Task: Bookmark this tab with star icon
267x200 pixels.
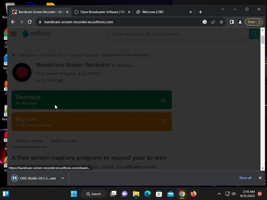Action: pos(221,22)
